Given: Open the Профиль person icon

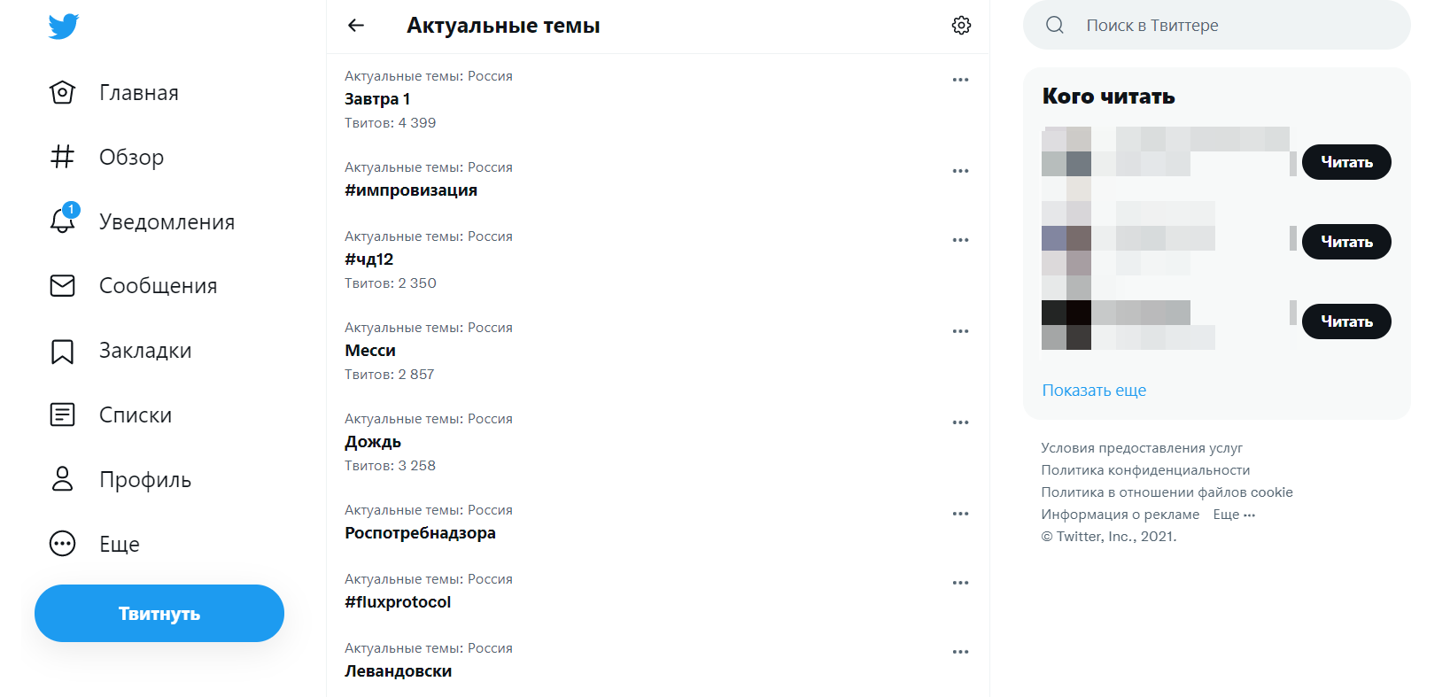Looking at the screenshot, I should pyautogui.click(x=62, y=479).
